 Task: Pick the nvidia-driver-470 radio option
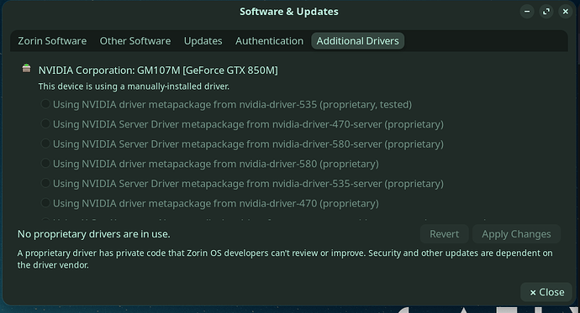tap(45, 202)
